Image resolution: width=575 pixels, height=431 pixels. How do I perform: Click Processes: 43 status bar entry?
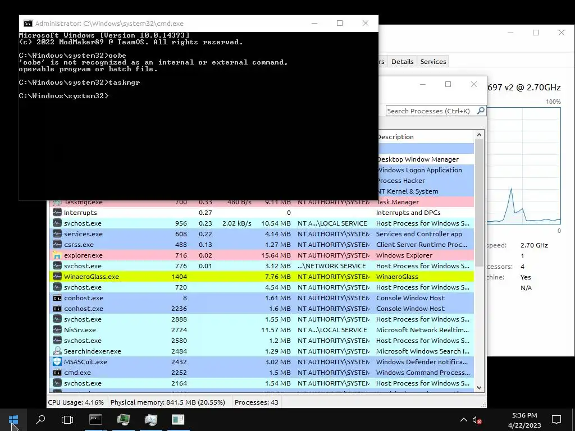[256, 402]
